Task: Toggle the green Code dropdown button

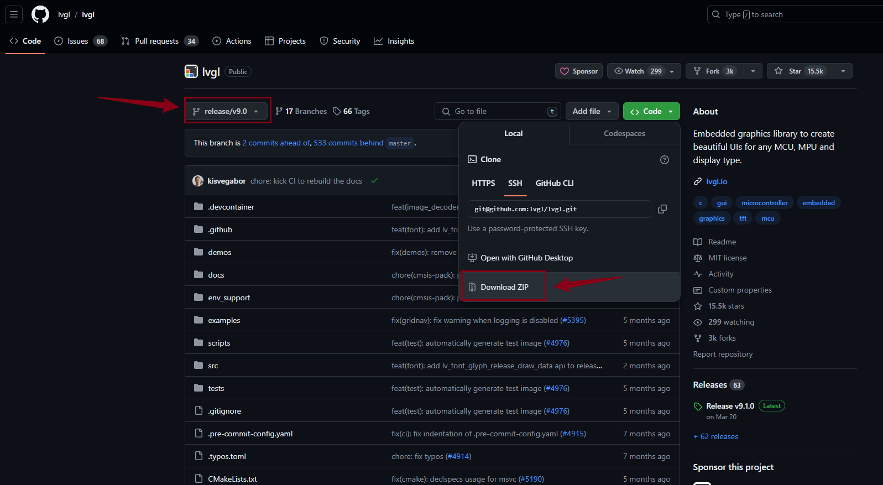Action: coord(651,111)
